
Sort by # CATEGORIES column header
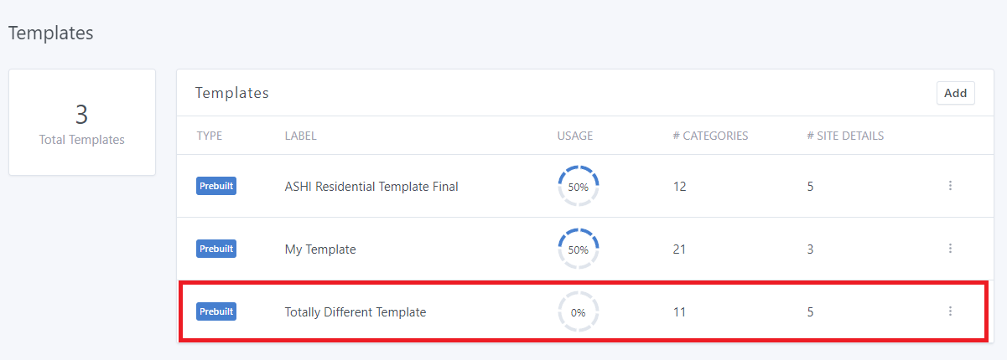(x=710, y=136)
